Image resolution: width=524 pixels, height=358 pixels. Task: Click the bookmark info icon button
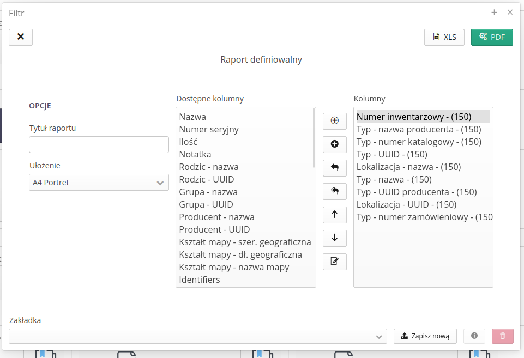[x=474, y=336]
